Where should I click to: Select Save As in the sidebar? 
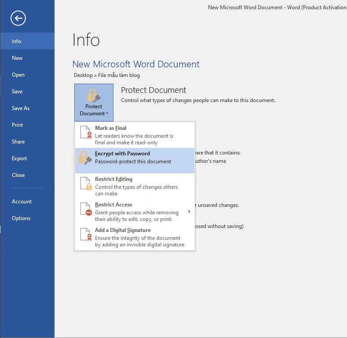coord(21,108)
